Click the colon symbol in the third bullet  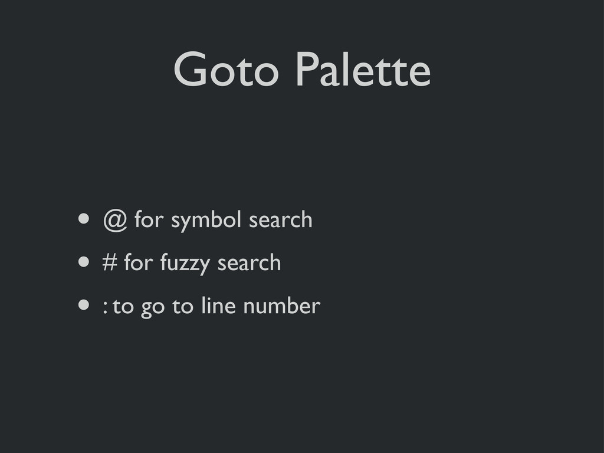105,307
